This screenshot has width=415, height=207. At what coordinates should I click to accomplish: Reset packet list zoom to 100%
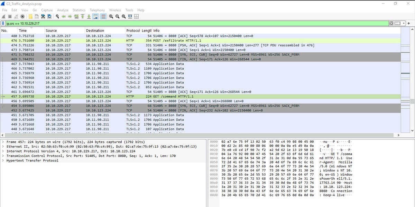pyautogui.click(x=123, y=16)
